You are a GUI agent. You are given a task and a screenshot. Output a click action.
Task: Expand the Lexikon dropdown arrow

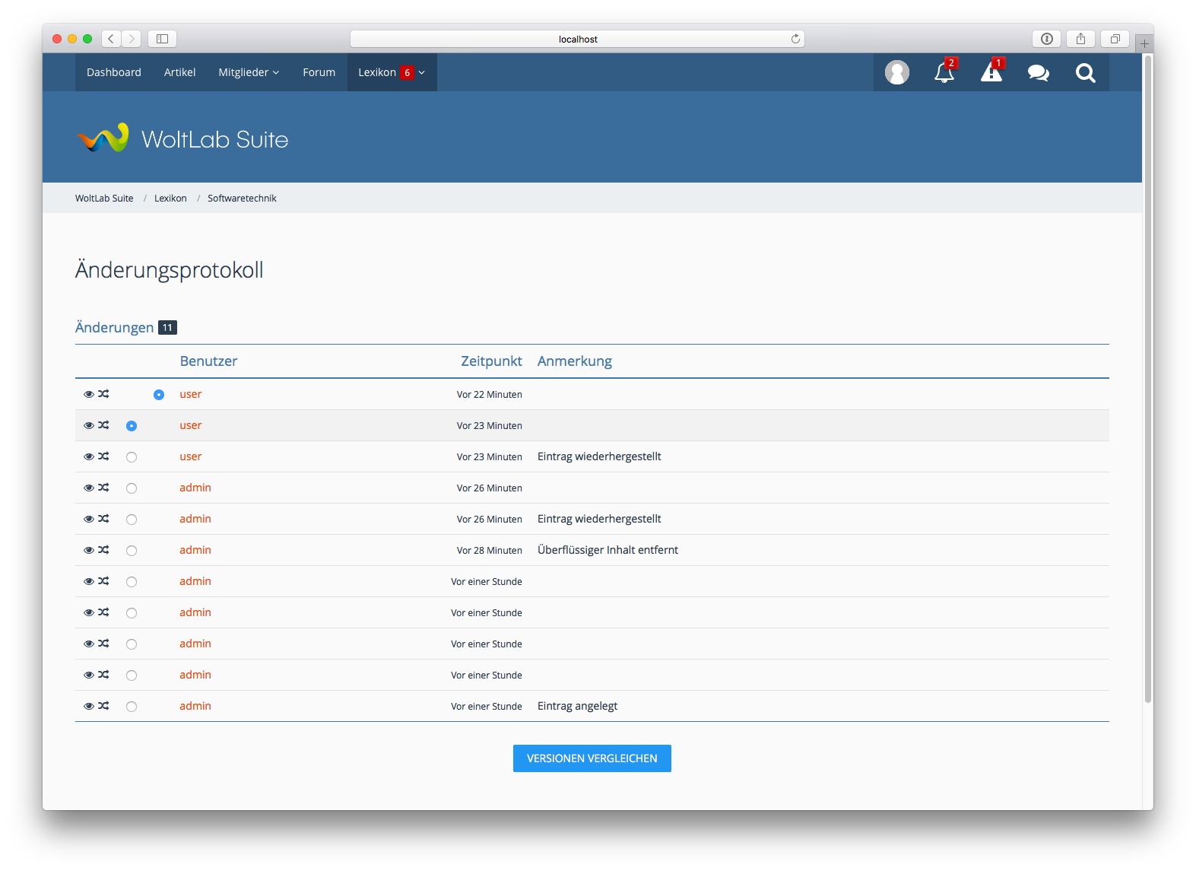click(422, 73)
